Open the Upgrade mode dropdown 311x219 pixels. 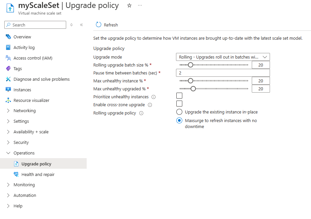pyautogui.click(x=223, y=57)
